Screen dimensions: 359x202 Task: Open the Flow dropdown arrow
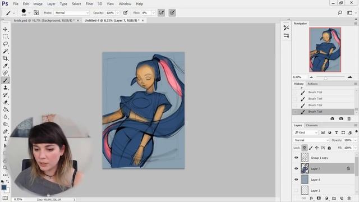pos(153,13)
